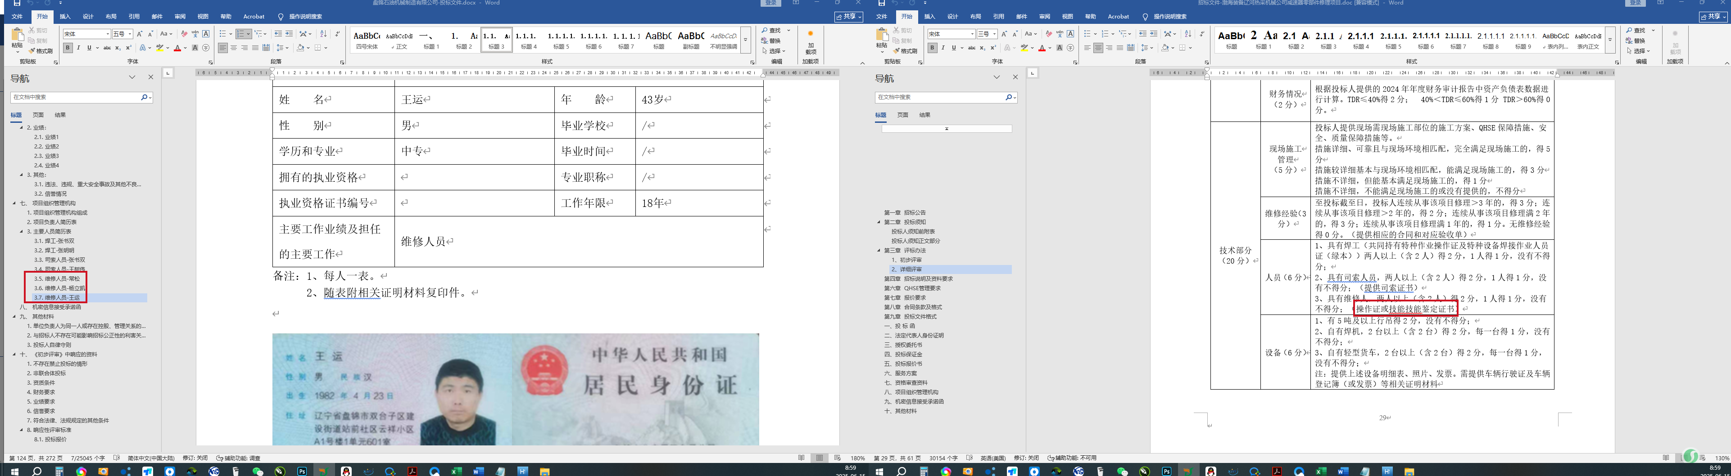Open the QQ penguin icon on the taskbar
Screen dimensions: 1731x476
[346, 472]
